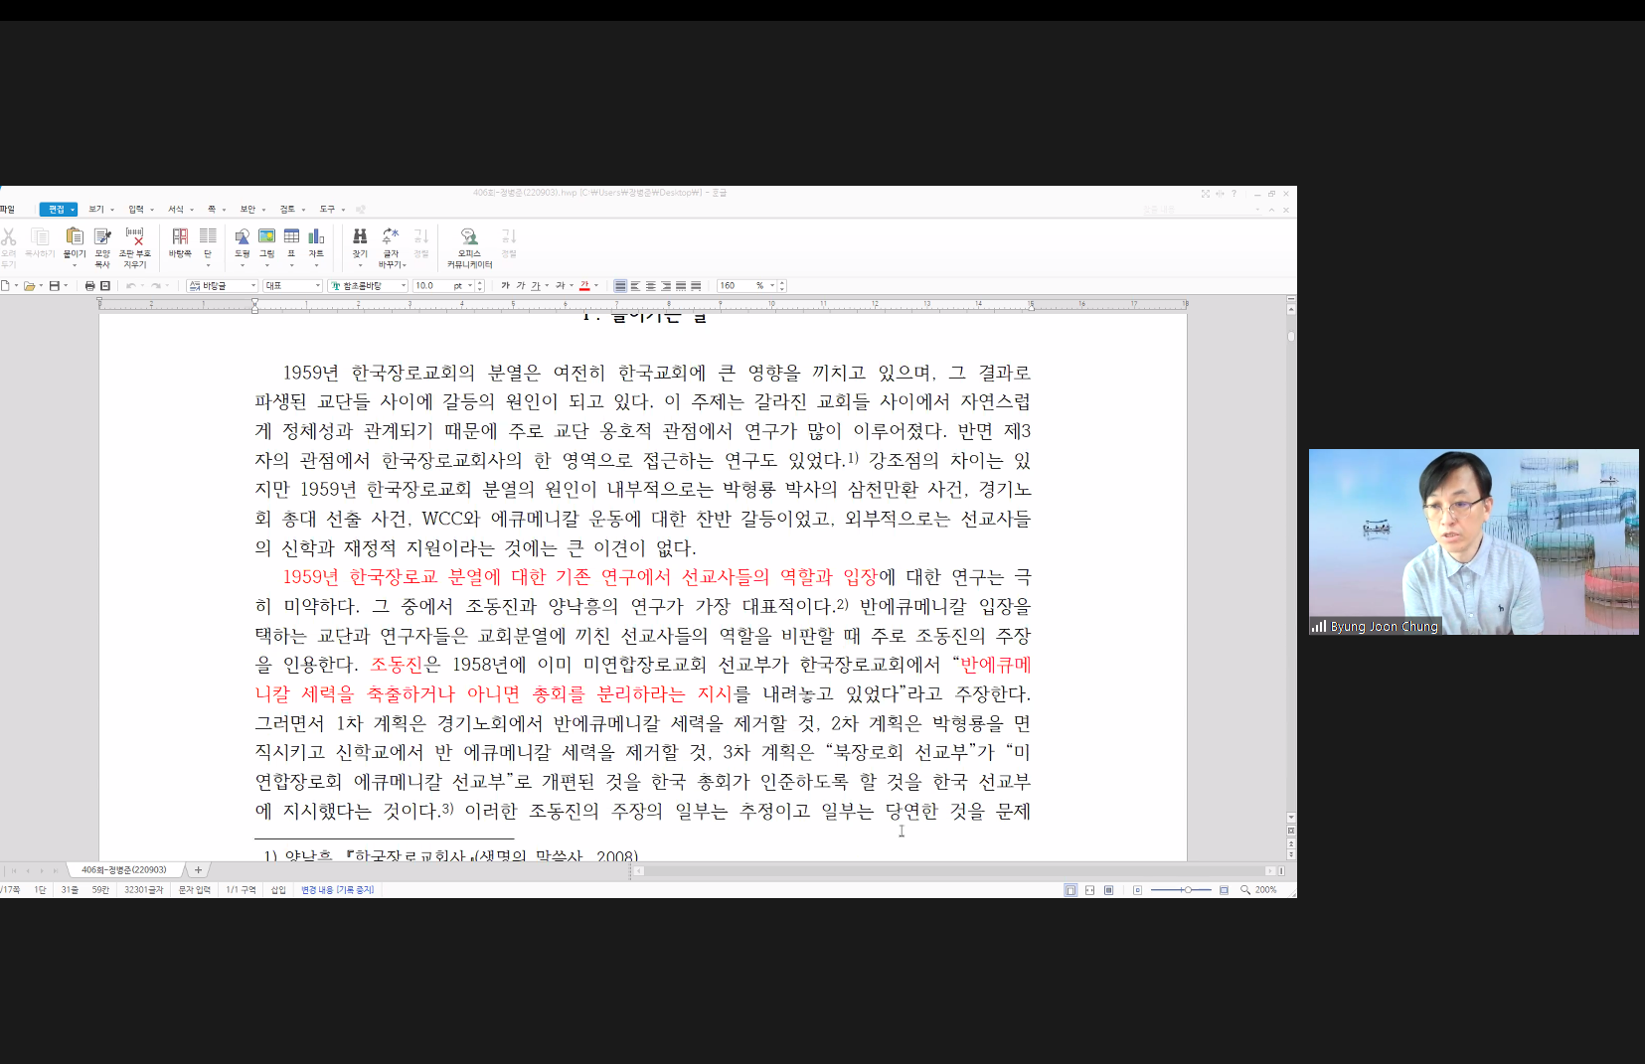Click the 차트 (Chart) icon
Viewport: 1645px width, 1064px height.
click(316, 236)
